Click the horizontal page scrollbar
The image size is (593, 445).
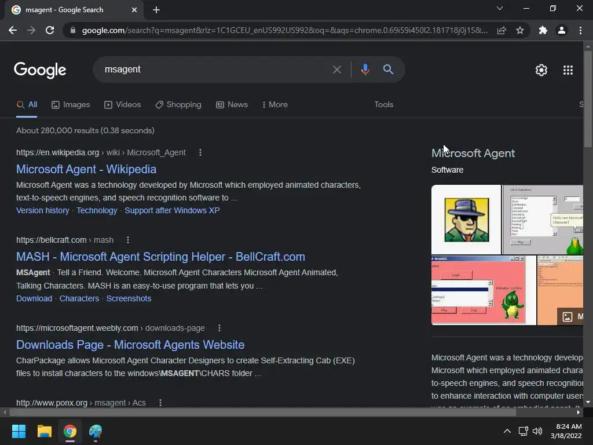coord(262,413)
